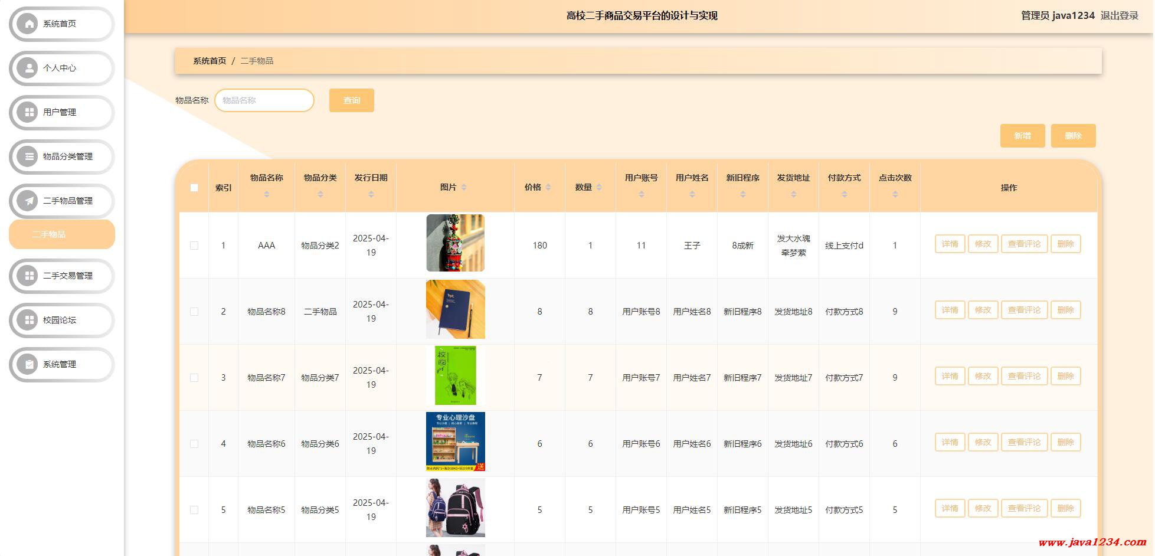The width and height of the screenshot is (1155, 556).
Task: Sort by the 数量 column arrows
Action: [x=599, y=187]
